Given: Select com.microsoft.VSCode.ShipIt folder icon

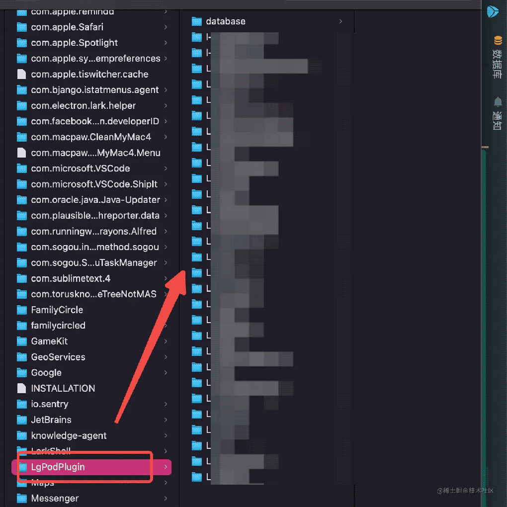Looking at the screenshot, I should pyautogui.click(x=22, y=184).
